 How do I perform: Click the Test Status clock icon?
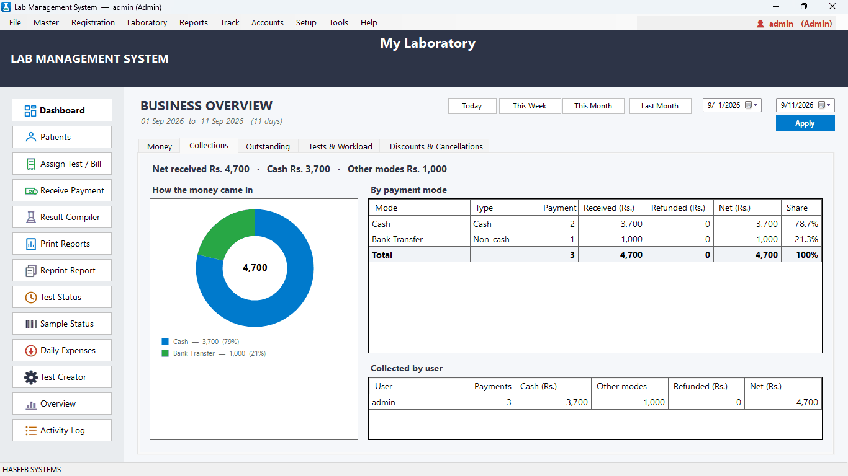(30, 297)
